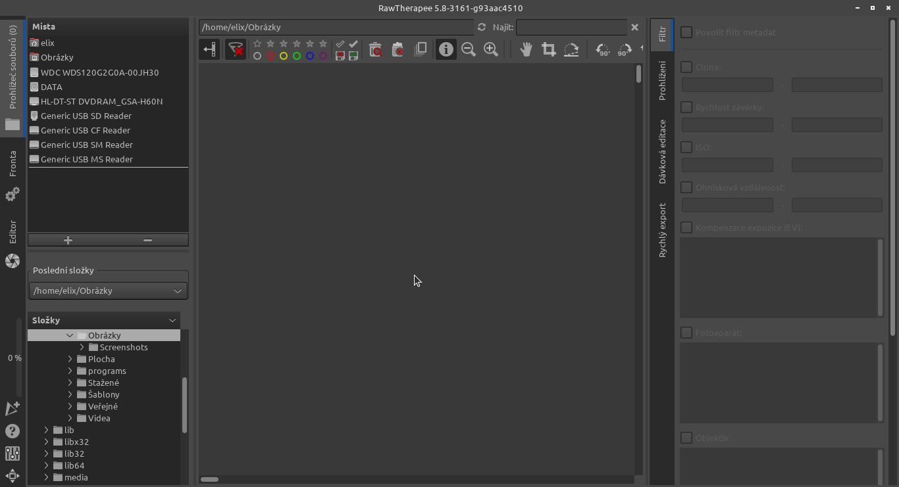This screenshot has height=487, width=899.
Task: Open the Rychlý export tab
Action: [x=662, y=230]
